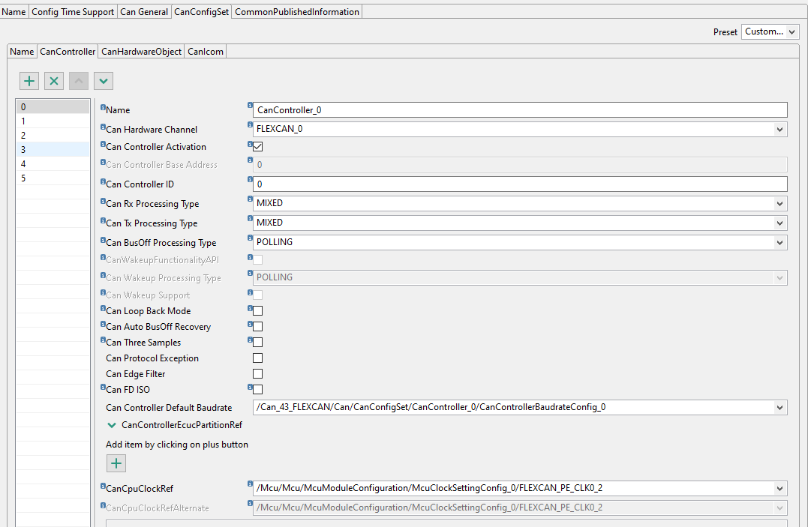Click the info icon next to CanCpuClockRef
Image resolution: width=808 pixels, height=527 pixels.
coord(102,485)
